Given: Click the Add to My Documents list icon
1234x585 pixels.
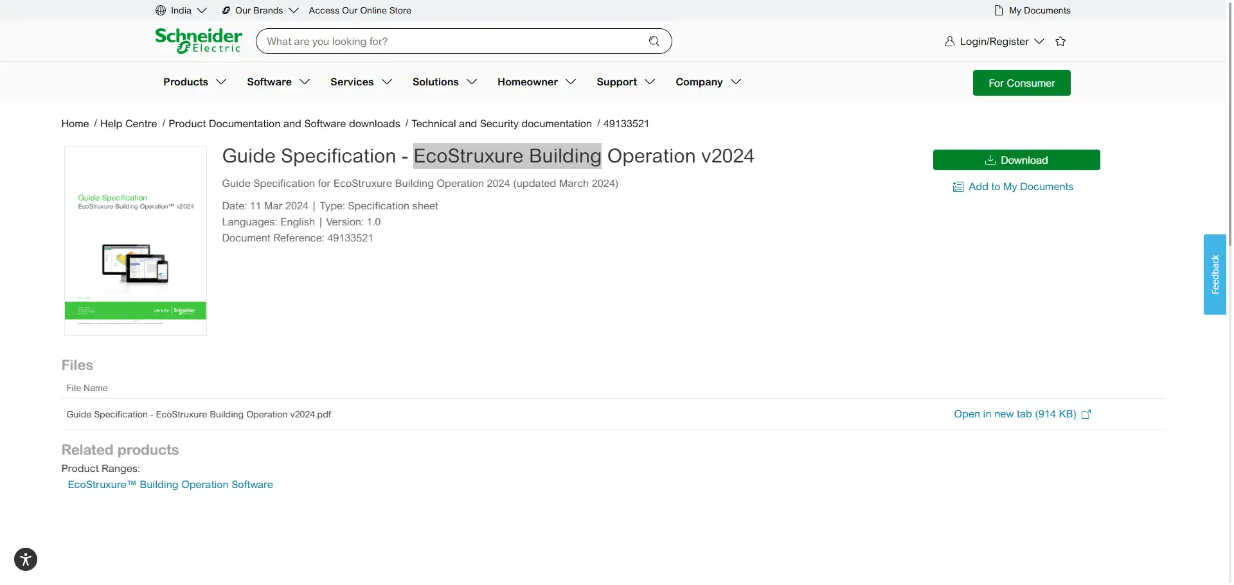Looking at the screenshot, I should coord(958,187).
